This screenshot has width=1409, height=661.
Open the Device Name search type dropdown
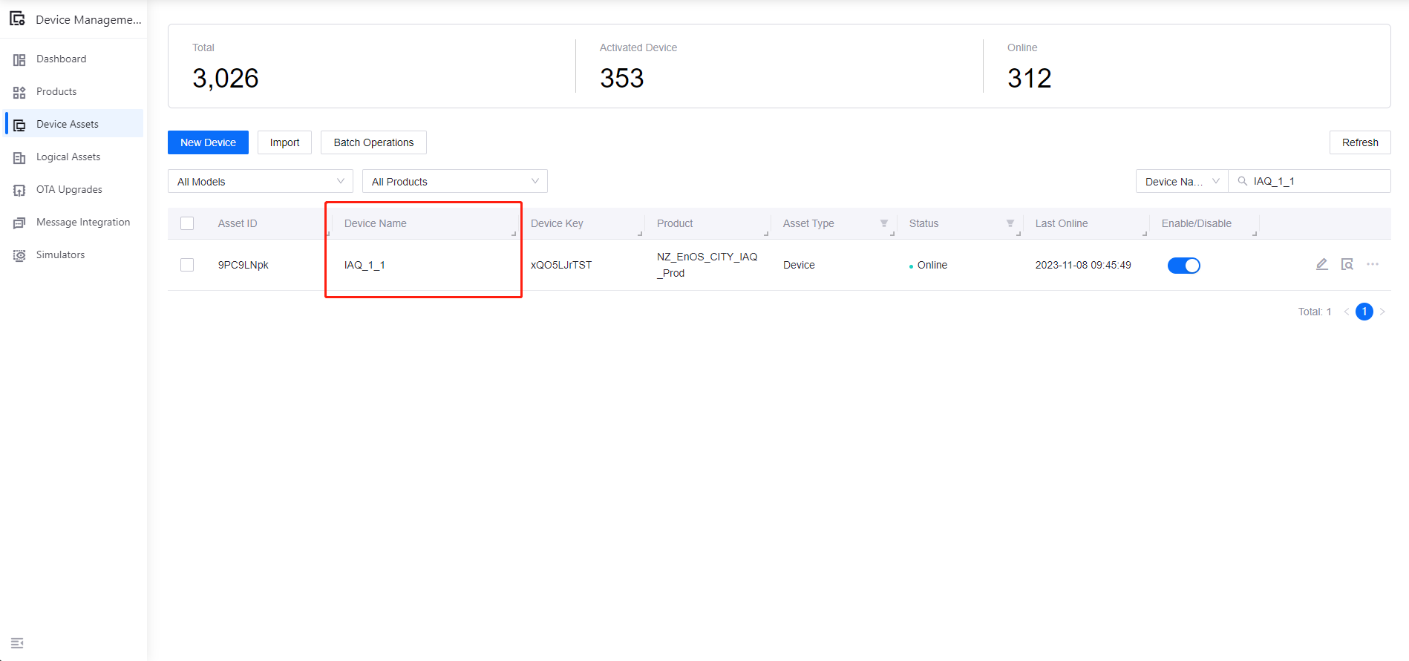[1181, 182]
